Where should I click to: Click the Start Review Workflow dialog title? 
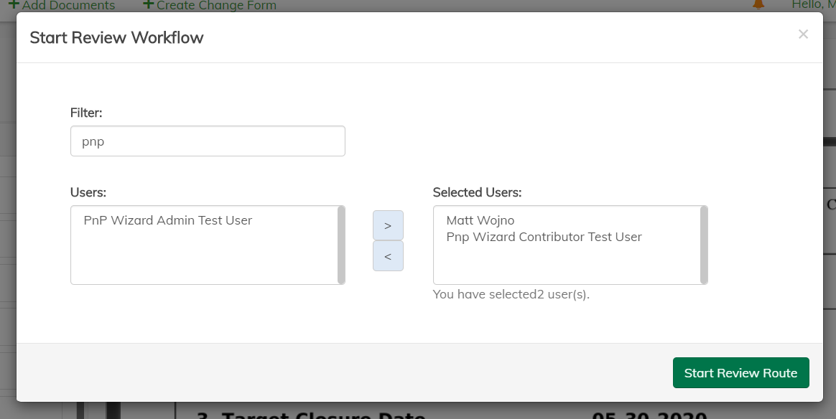pyautogui.click(x=116, y=37)
